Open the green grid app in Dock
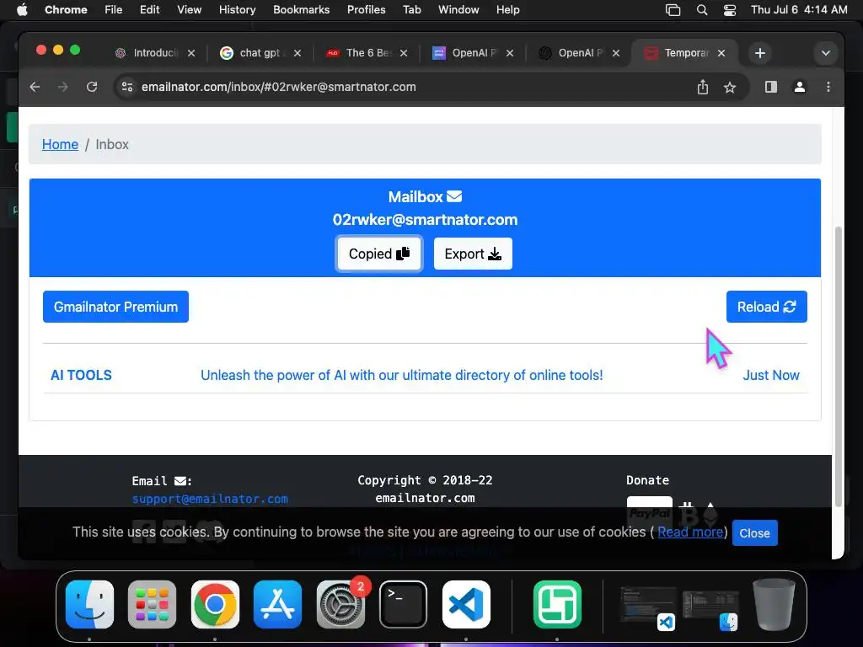Image resolution: width=863 pixels, height=647 pixels. [x=557, y=605]
